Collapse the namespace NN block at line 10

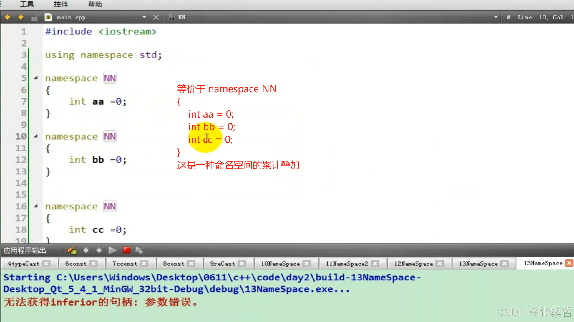pos(36,136)
